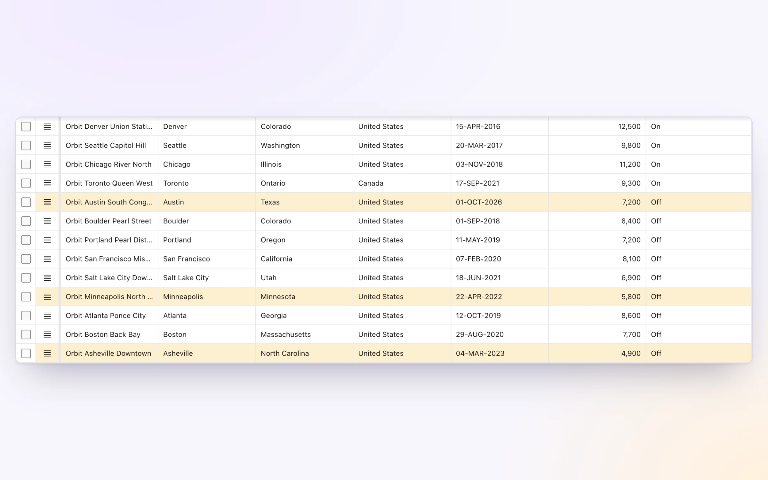Viewport: 768px width, 480px height.
Task: Open row actions menu for Orbit Boston Back Bay
Action: coord(47,334)
